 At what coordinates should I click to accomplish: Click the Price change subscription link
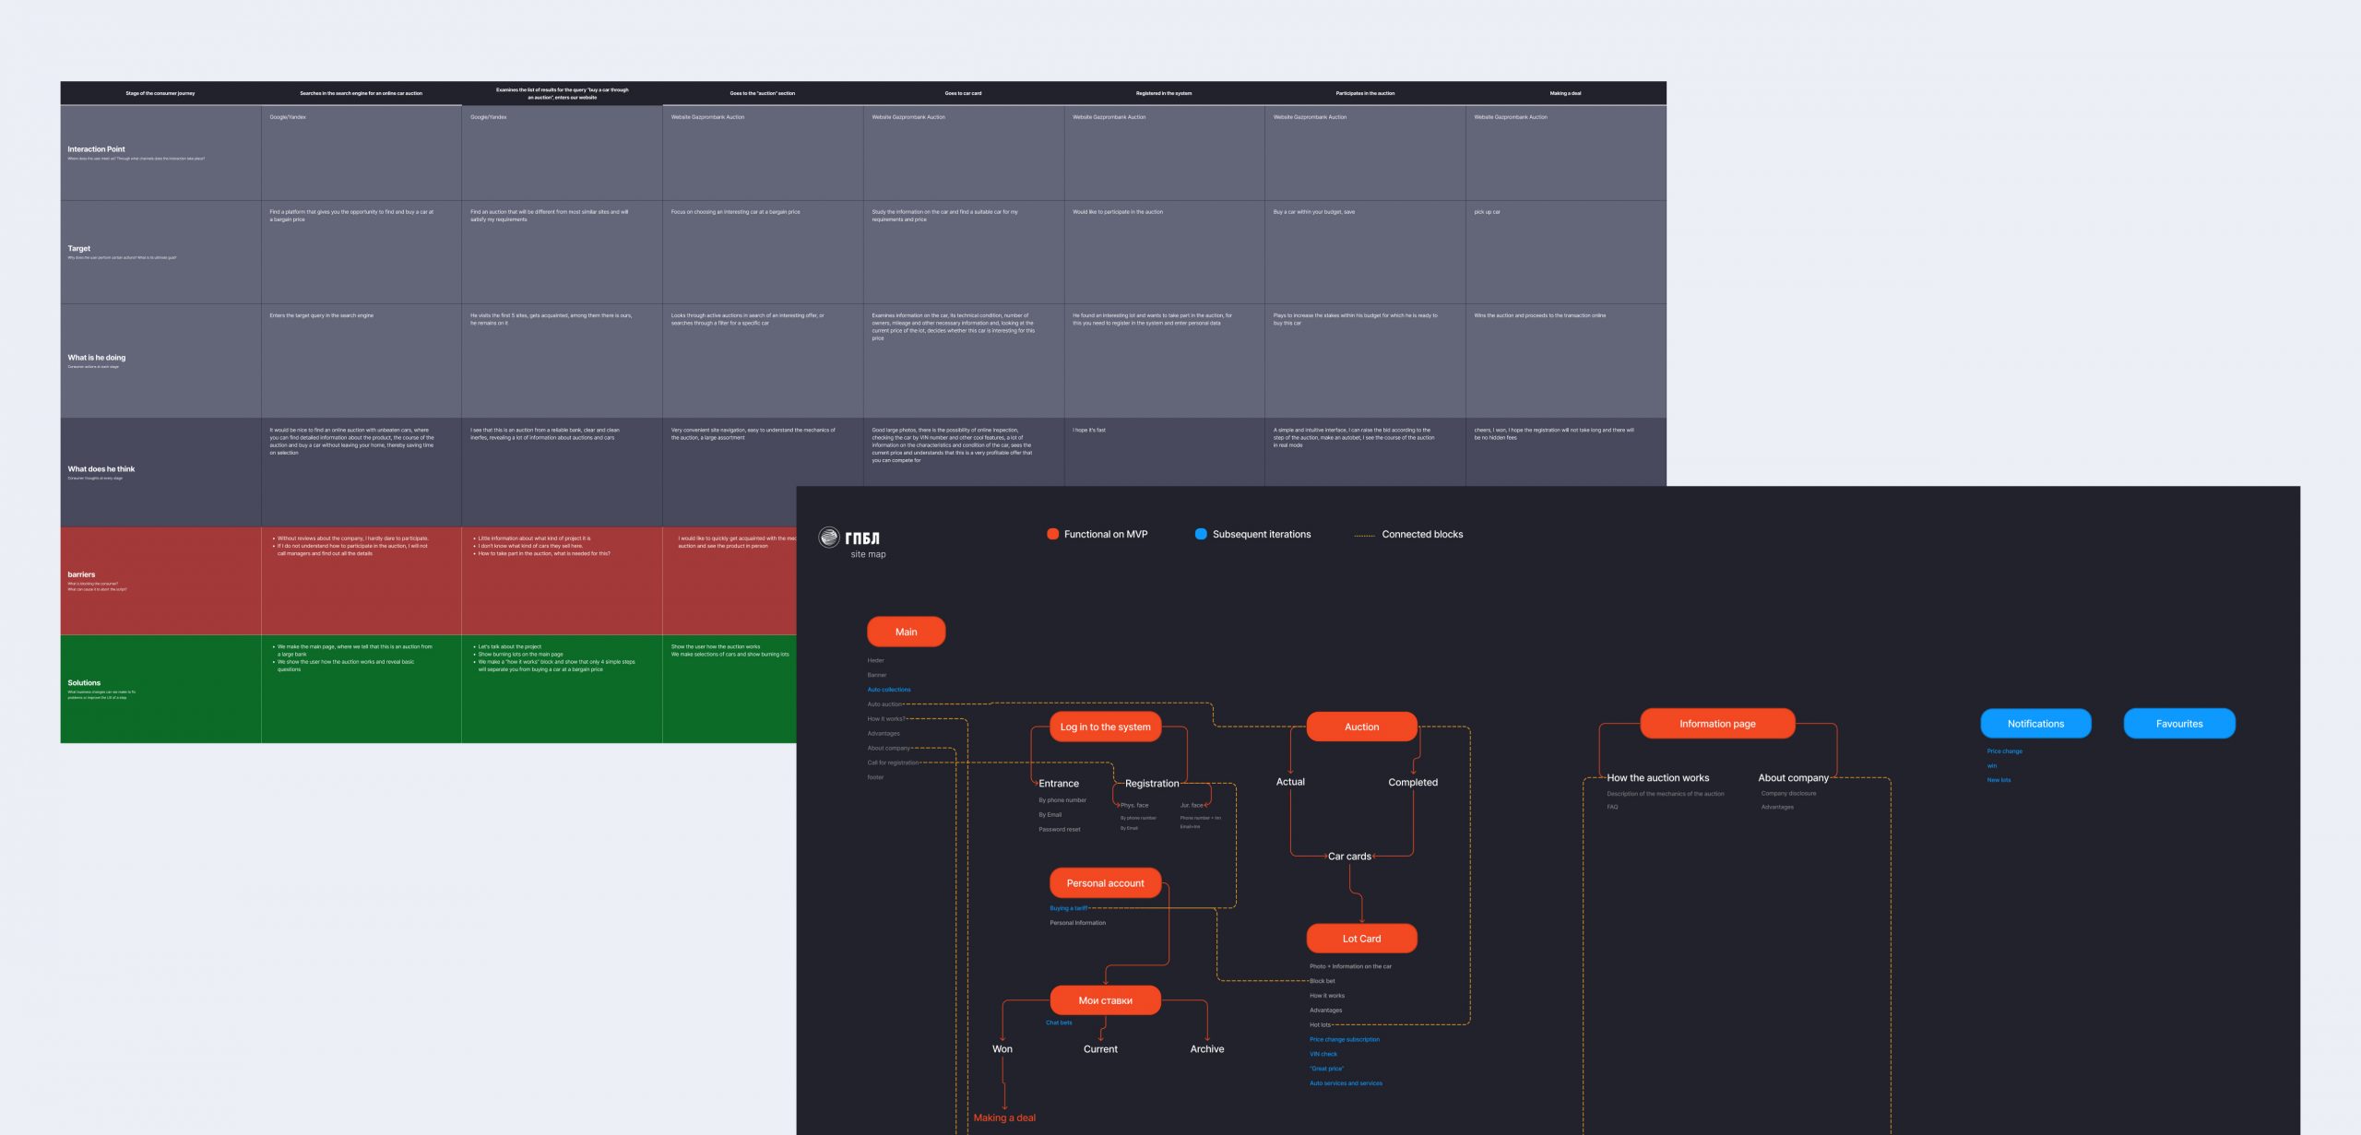(x=1344, y=1039)
